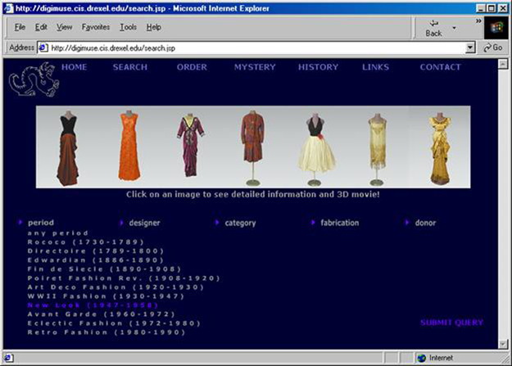Viewport: 512px width, 366px height.
Task: Expand the period filter arrow
Action: 20,223
